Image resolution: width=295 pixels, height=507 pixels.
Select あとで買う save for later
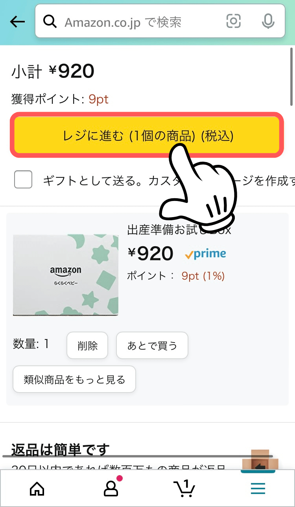152,346
